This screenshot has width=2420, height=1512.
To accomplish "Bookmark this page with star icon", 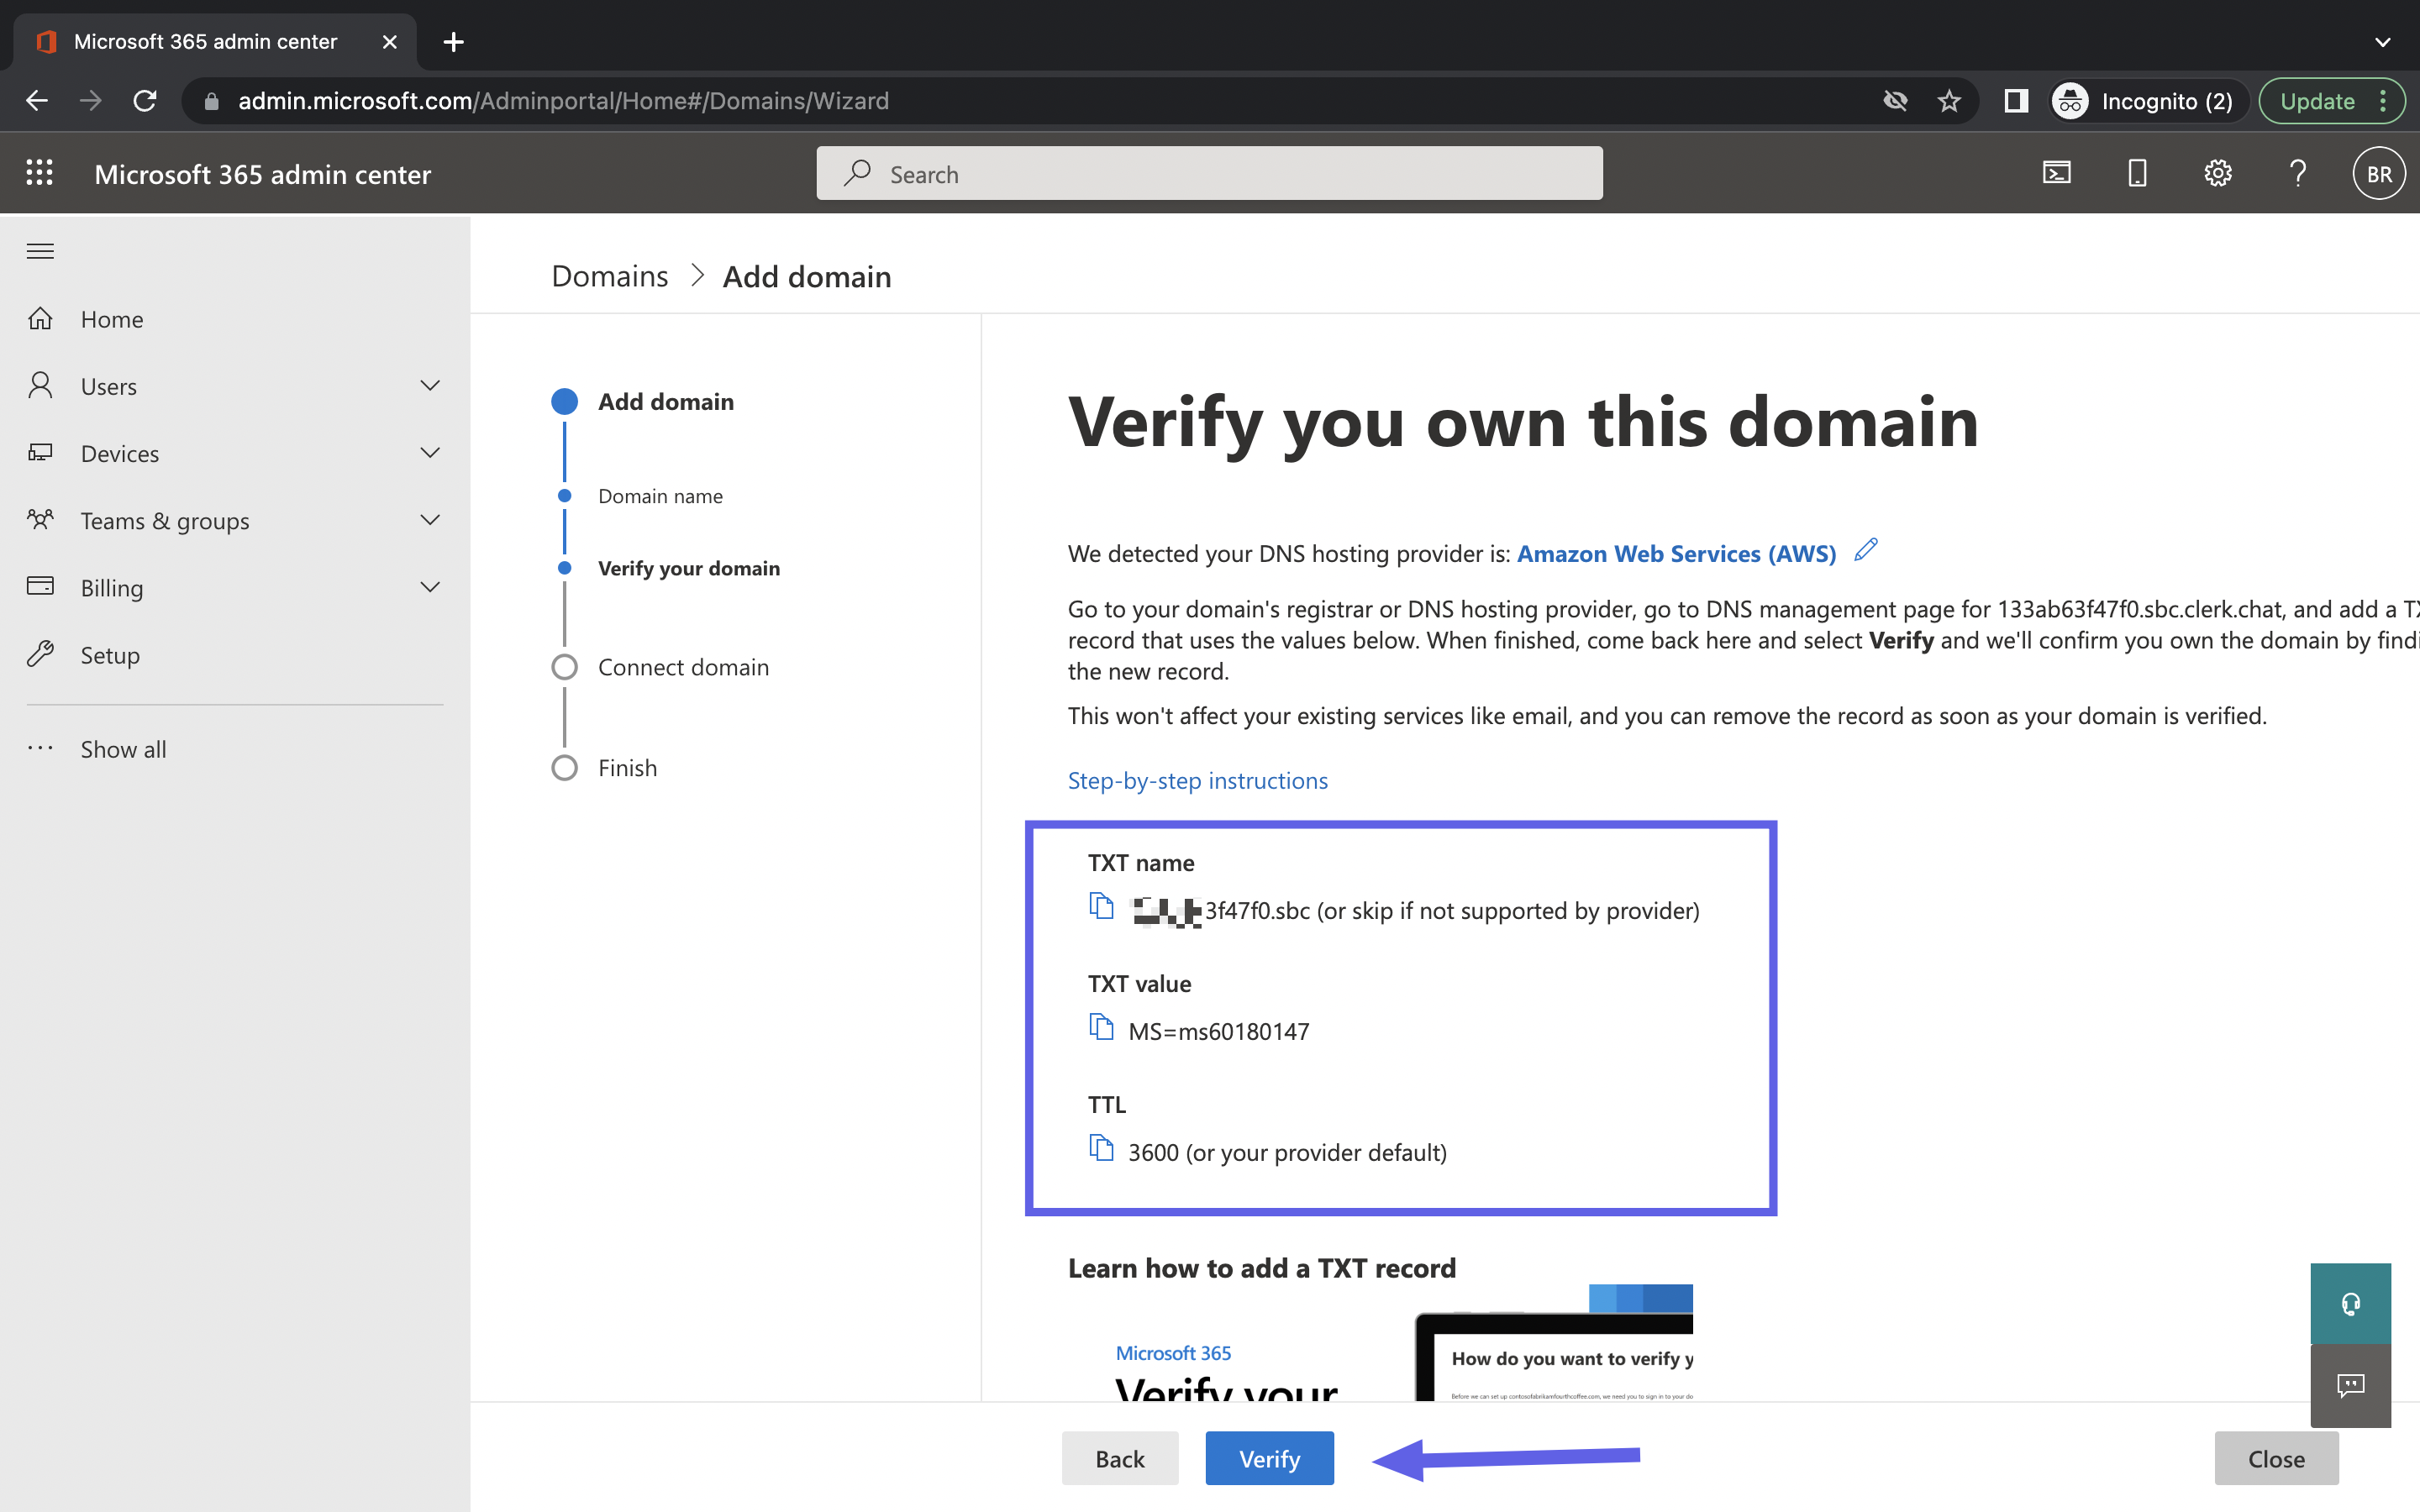I will [x=1948, y=101].
